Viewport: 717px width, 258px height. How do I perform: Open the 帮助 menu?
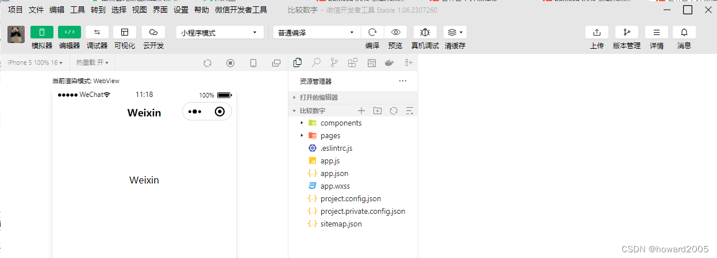[x=202, y=10]
